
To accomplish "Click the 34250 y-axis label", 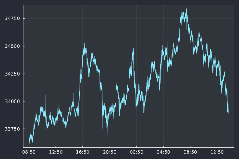I will [11, 74].
